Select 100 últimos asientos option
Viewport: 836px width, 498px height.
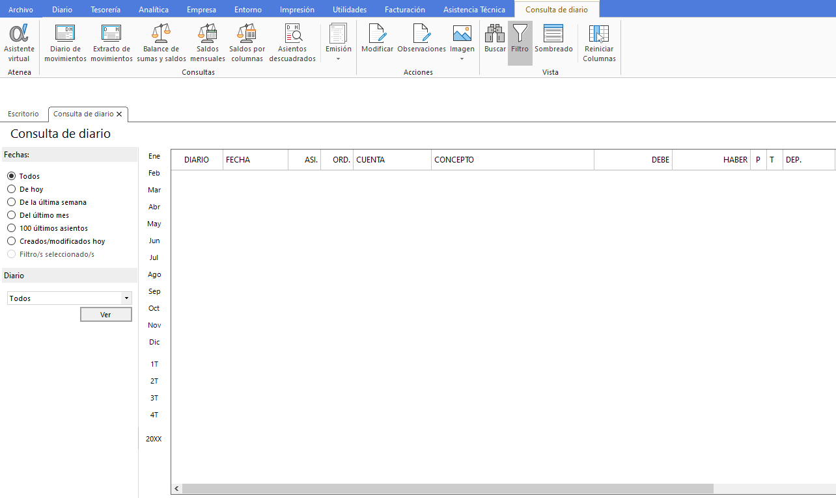11,228
